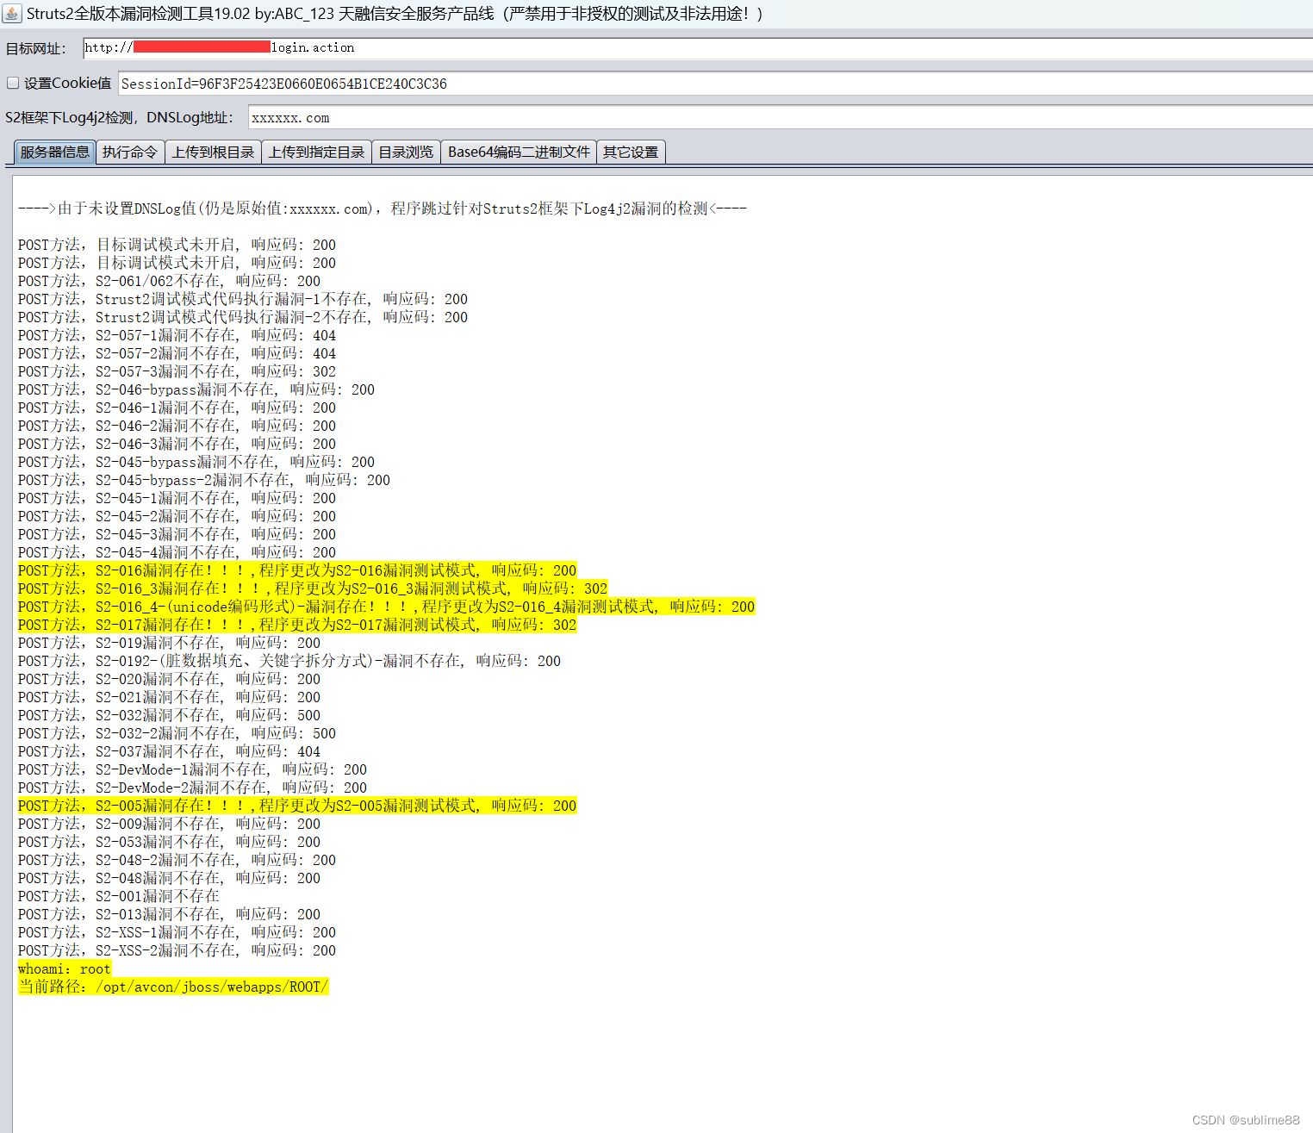Switch to the 目录浏览 tab
The image size is (1313, 1133).
[x=406, y=153]
